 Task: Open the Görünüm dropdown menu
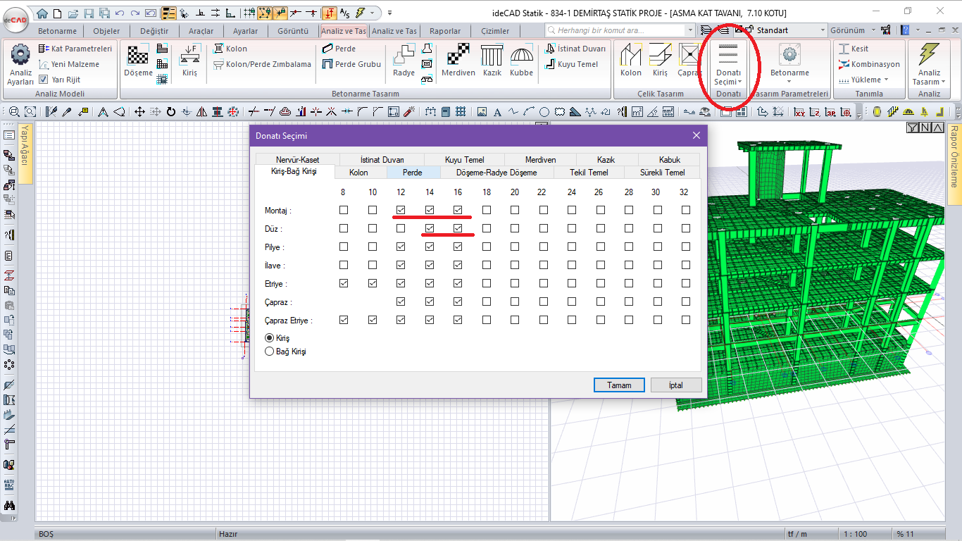coord(852,30)
